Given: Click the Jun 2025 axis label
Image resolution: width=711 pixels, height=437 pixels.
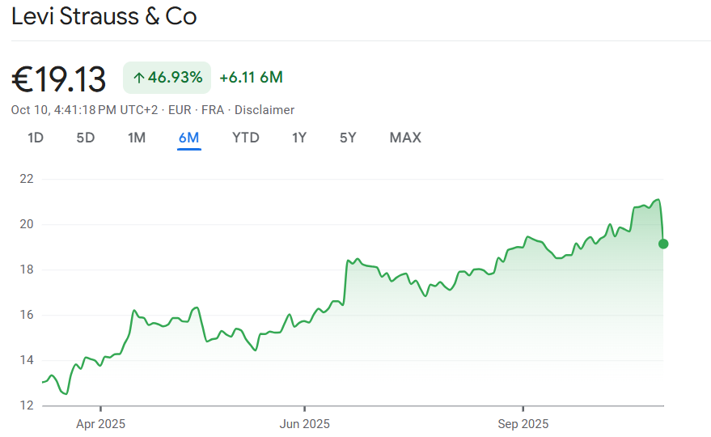Looking at the screenshot, I should point(305,423).
